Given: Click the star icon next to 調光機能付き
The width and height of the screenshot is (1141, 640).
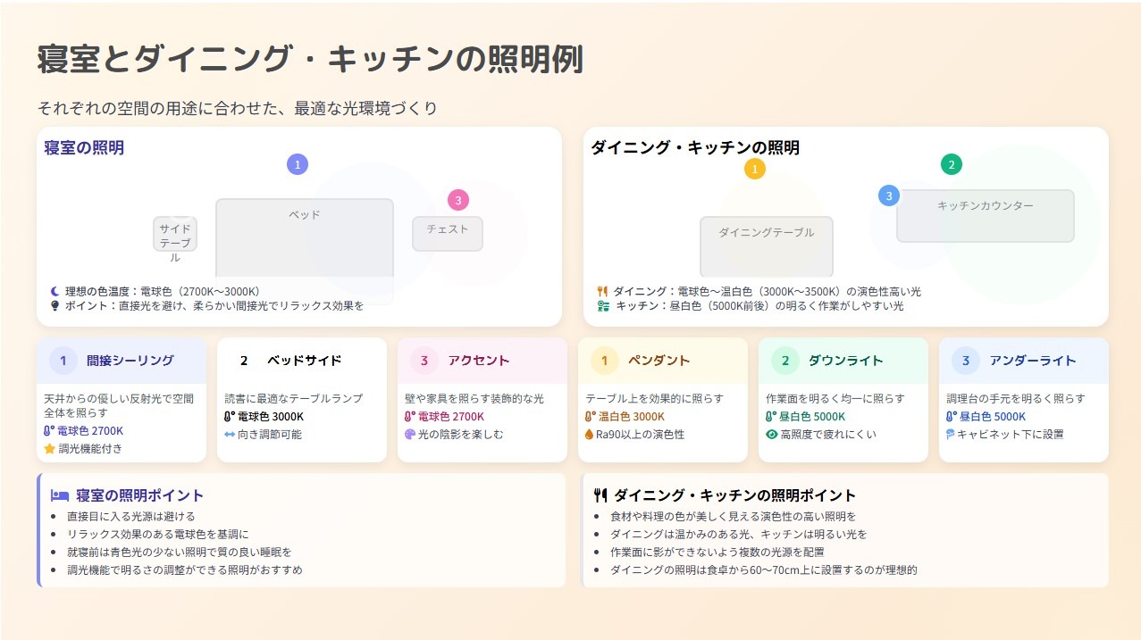Looking at the screenshot, I should click(x=49, y=448).
